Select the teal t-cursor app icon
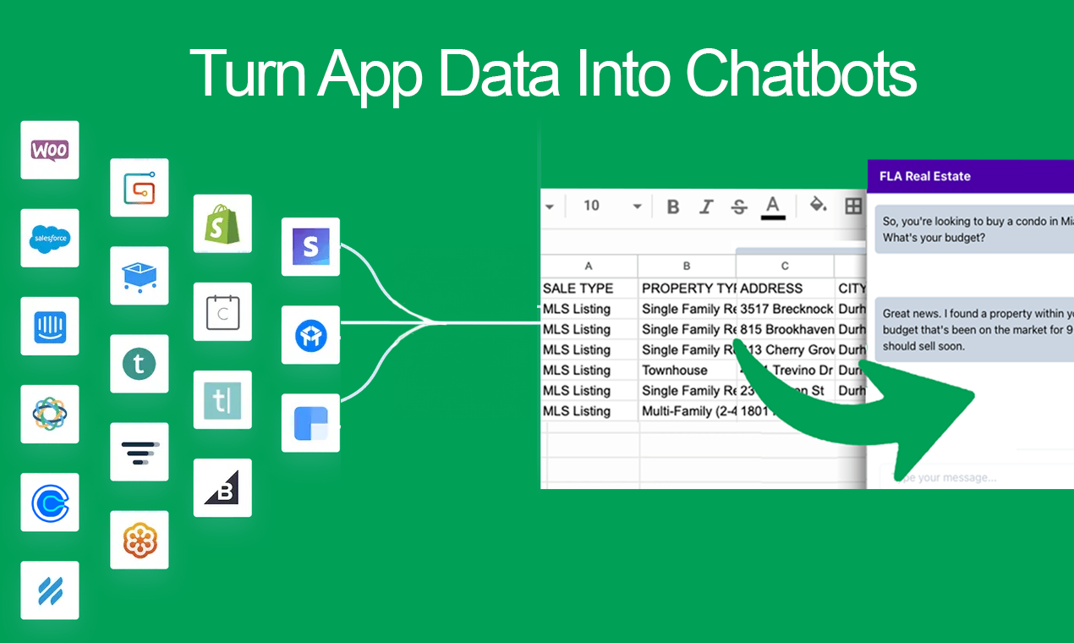The width and height of the screenshot is (1074, 643). click(222, 399)
